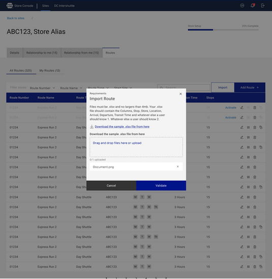Switch to Relationship to me (15) tab

coord(42,53)
